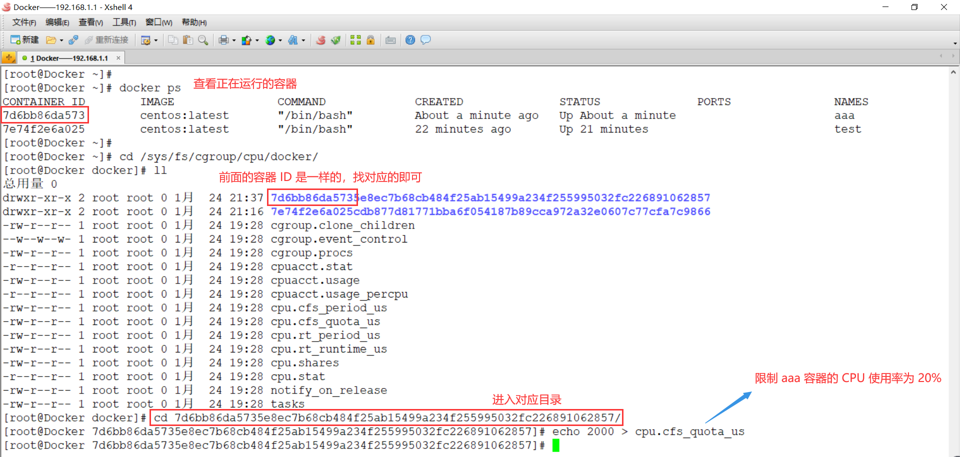The height and width of the screenshot is (457, 960).
Task: Click container ID 7d6bb86da573
Action: 44,115
